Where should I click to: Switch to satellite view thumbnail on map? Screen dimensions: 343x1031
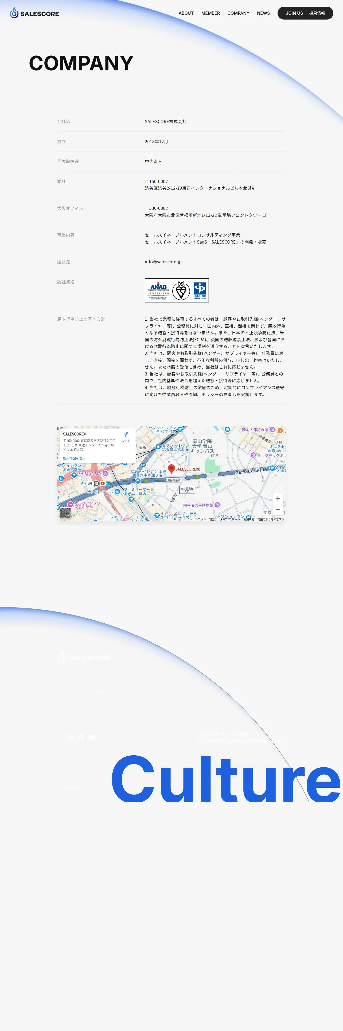click(65, 513)
